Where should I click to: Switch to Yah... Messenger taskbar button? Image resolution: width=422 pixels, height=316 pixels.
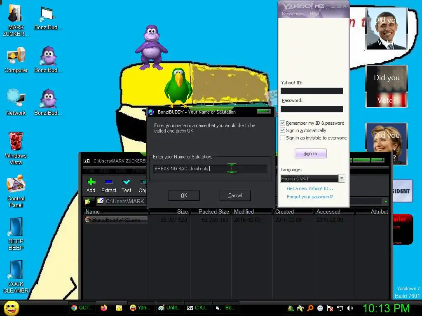[x=140, y=308]
